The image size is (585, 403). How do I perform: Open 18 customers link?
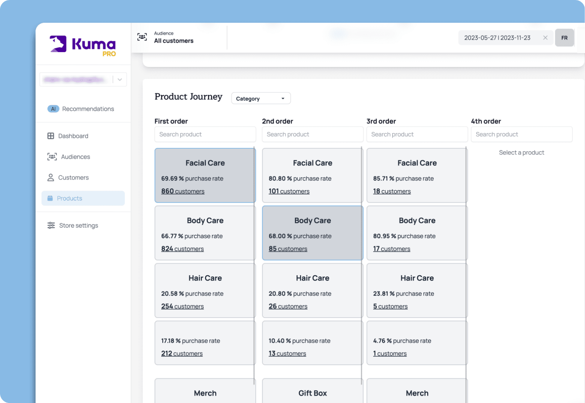pos(392,191)
